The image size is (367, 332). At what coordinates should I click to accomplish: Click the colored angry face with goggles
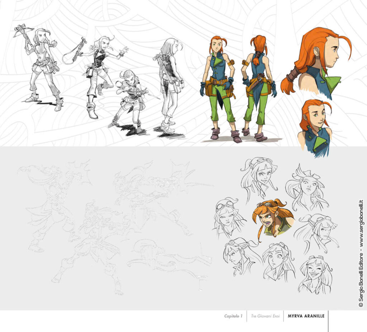coord(272,218)
